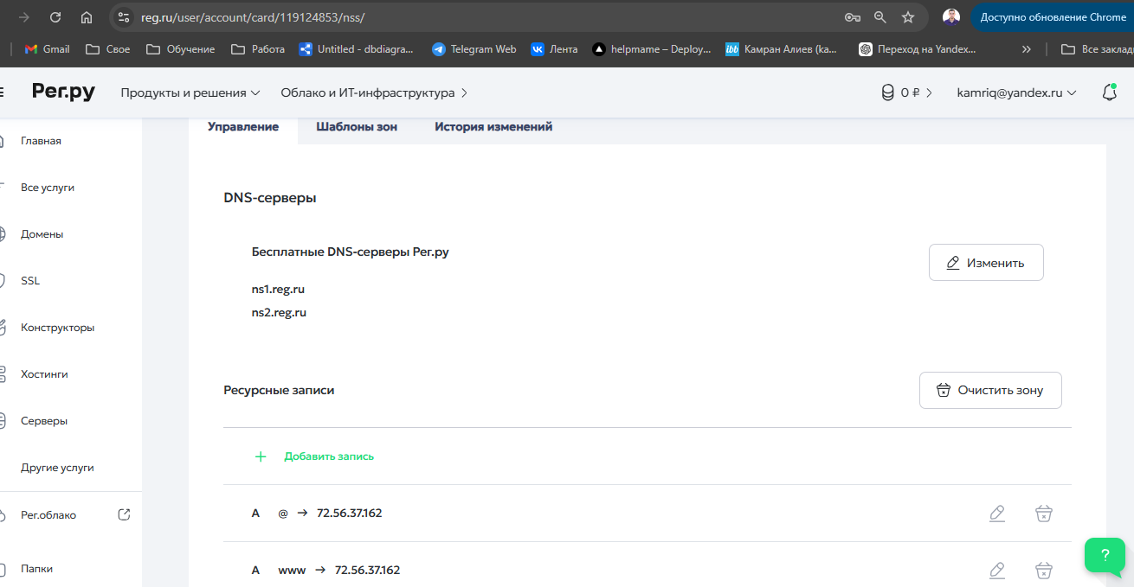This screenshot has height=587, width=1134.
Task: Open the Telegram Web bookmark
Action: point(474,49)
